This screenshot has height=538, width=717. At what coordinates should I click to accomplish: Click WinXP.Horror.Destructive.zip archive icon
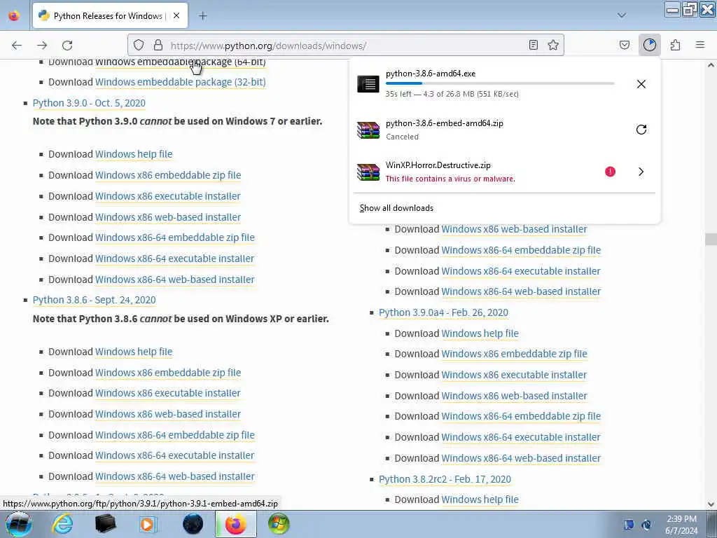(368, 172)
